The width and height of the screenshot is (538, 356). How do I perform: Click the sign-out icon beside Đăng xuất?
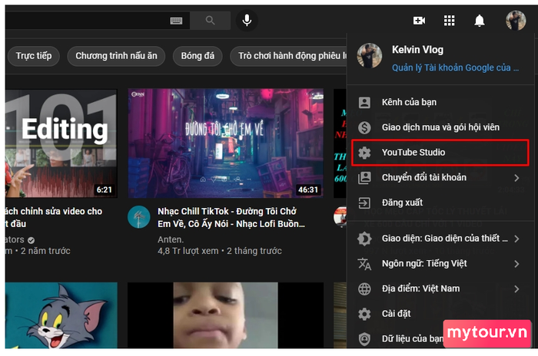coord(364,203)
